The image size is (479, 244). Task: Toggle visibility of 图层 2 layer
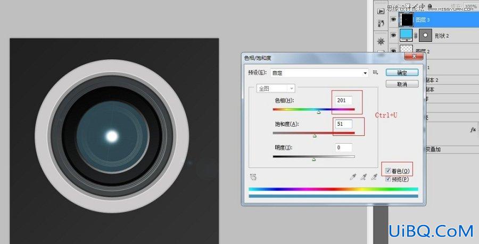[x=393, y=50]
